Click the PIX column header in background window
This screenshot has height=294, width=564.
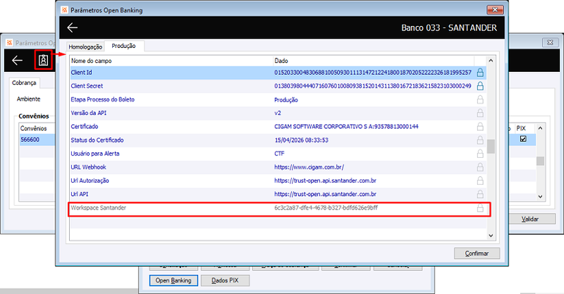click(x=521, y=128)
